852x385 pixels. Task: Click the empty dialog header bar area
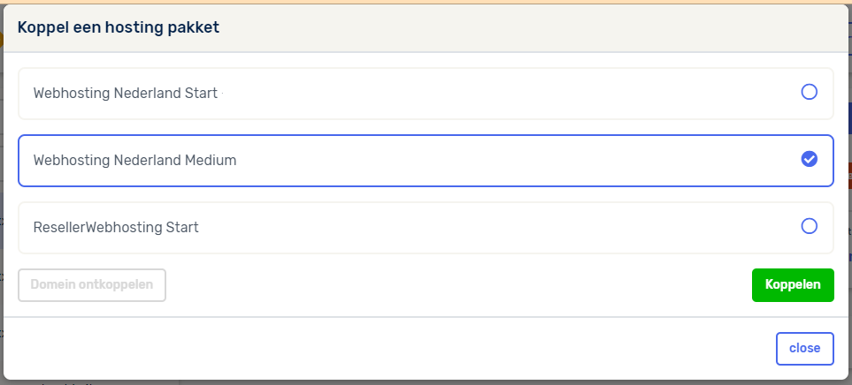531,27
